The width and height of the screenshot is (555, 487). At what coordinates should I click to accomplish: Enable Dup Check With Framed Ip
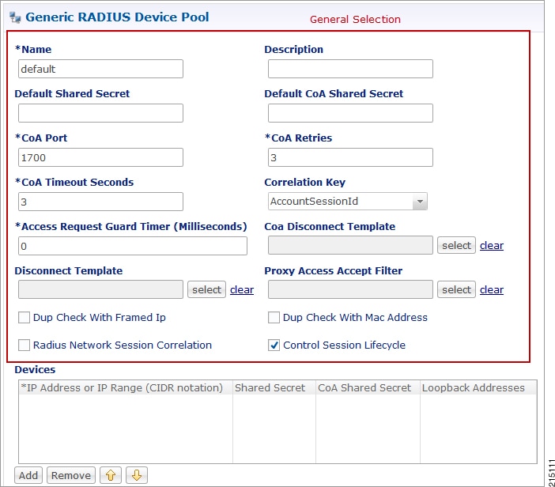tap(24, 318)
